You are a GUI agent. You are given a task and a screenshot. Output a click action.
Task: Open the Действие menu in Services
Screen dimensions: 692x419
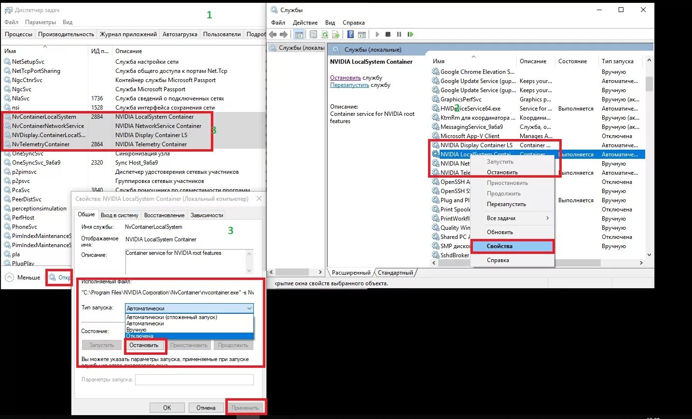point(305,23)
